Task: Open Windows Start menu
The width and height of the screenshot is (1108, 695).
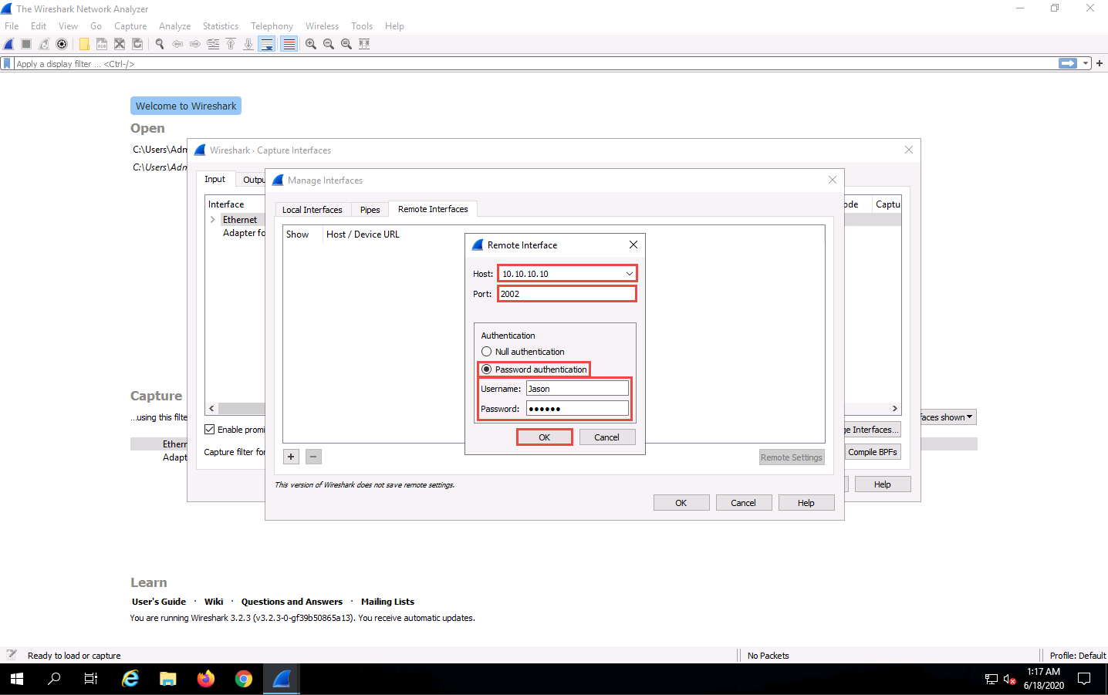Action: click(17, 679)
